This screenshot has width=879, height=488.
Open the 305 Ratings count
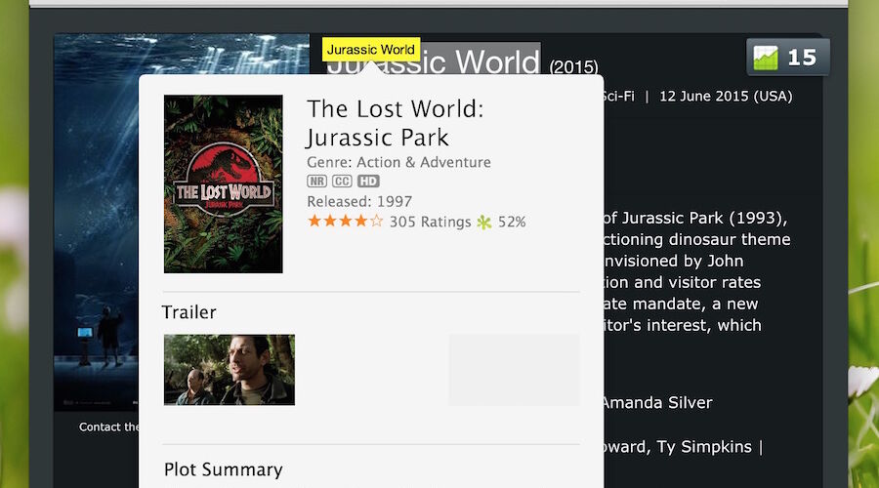point(430,222)
